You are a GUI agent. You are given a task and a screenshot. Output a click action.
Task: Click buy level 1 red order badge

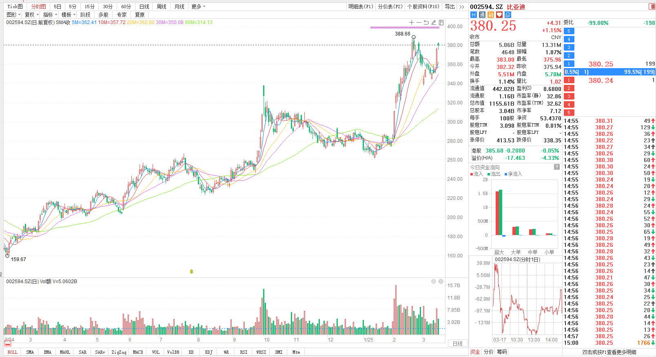(x=569, y=80)
